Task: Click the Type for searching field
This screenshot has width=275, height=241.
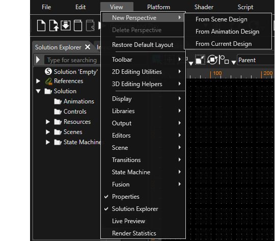Action: pos(72,60)
